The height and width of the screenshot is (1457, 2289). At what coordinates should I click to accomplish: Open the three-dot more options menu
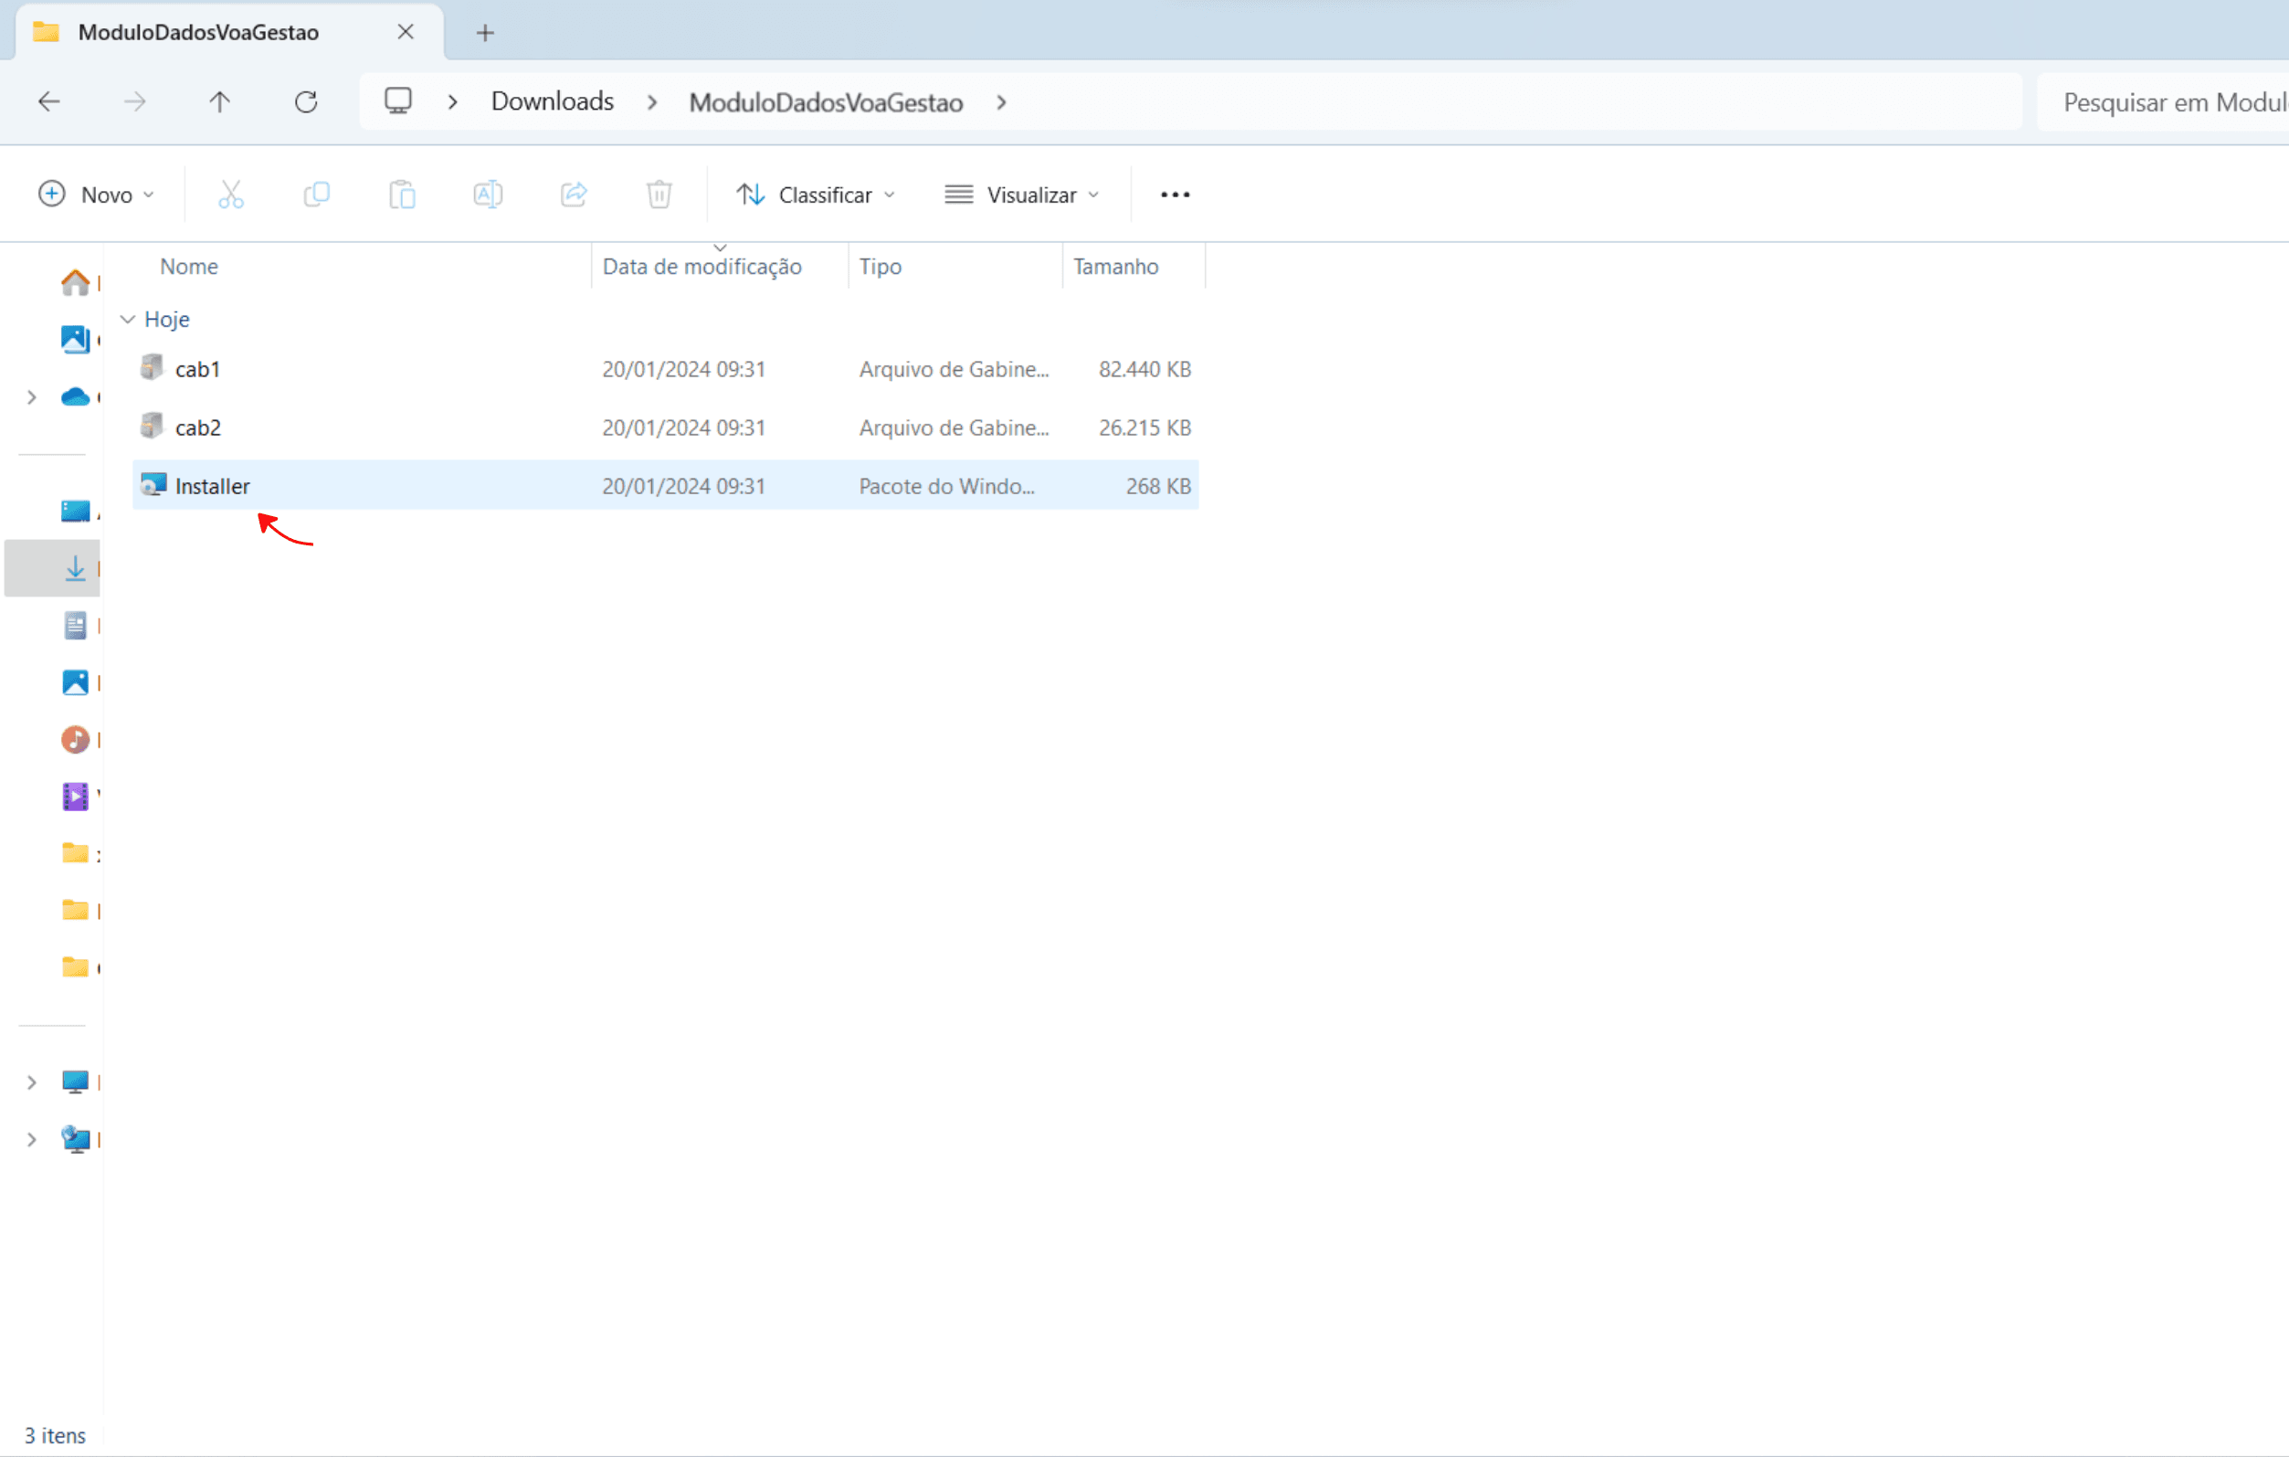point(1175,195)
